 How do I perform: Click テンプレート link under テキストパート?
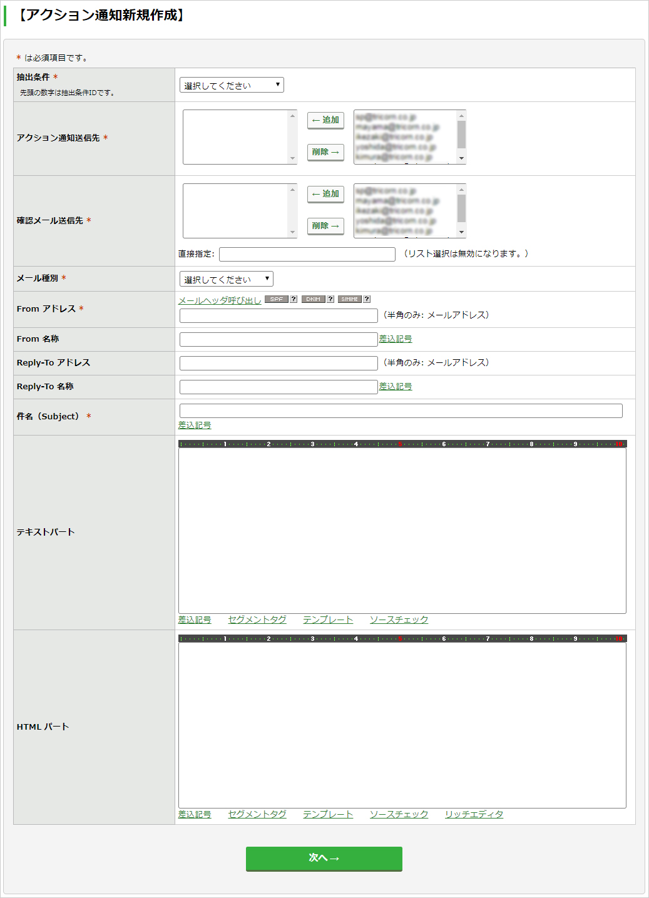[328, 620]
